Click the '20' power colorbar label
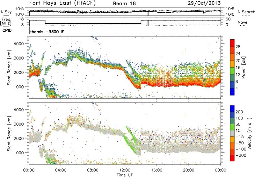 (238, 61)
